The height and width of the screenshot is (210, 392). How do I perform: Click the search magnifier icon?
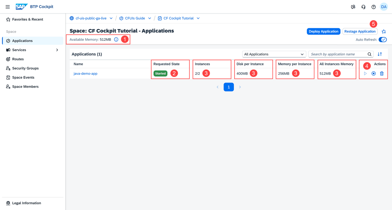369,54
